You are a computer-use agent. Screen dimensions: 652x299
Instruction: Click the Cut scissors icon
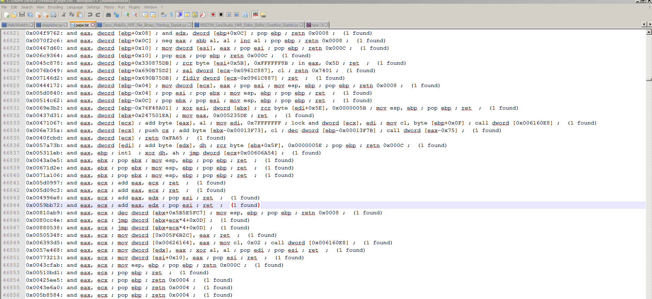(64, 15)
